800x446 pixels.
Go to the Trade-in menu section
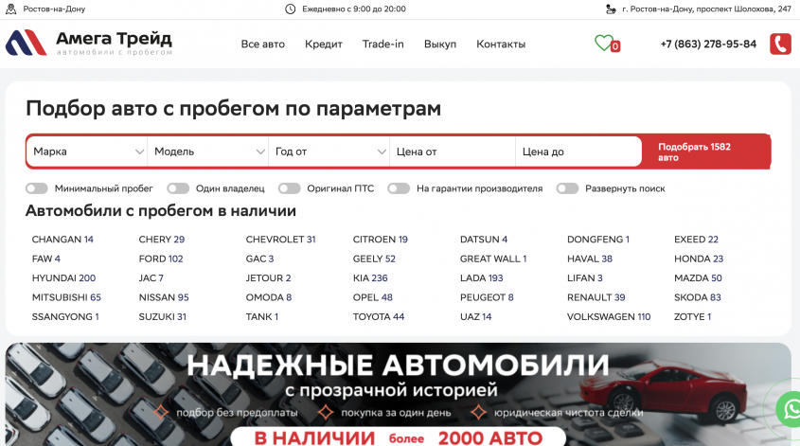pyautogui.click(x=382, y=44)
